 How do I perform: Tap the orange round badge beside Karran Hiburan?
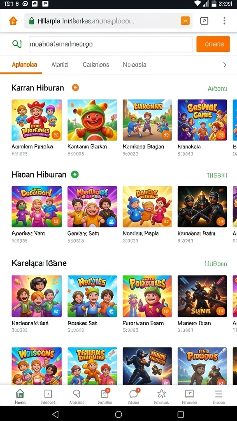pos(76,88)
